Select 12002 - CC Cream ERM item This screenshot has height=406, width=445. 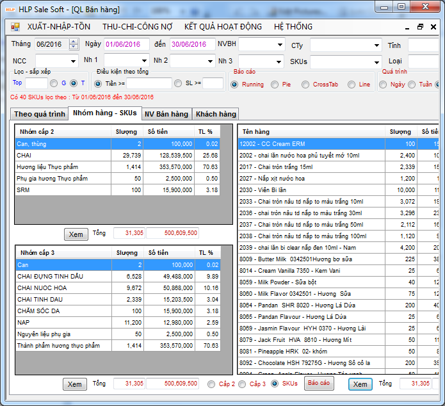tap(339, 144)
